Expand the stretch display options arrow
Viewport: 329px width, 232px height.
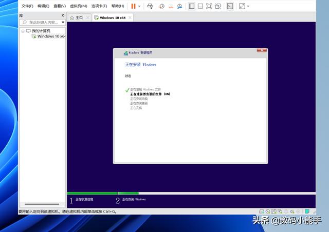coord(248,6)
